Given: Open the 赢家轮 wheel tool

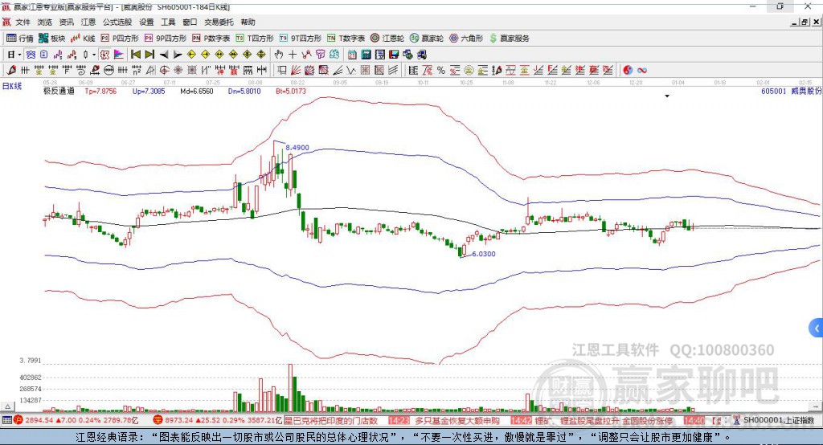Looking at the screenshot, I should click(427, 39).
